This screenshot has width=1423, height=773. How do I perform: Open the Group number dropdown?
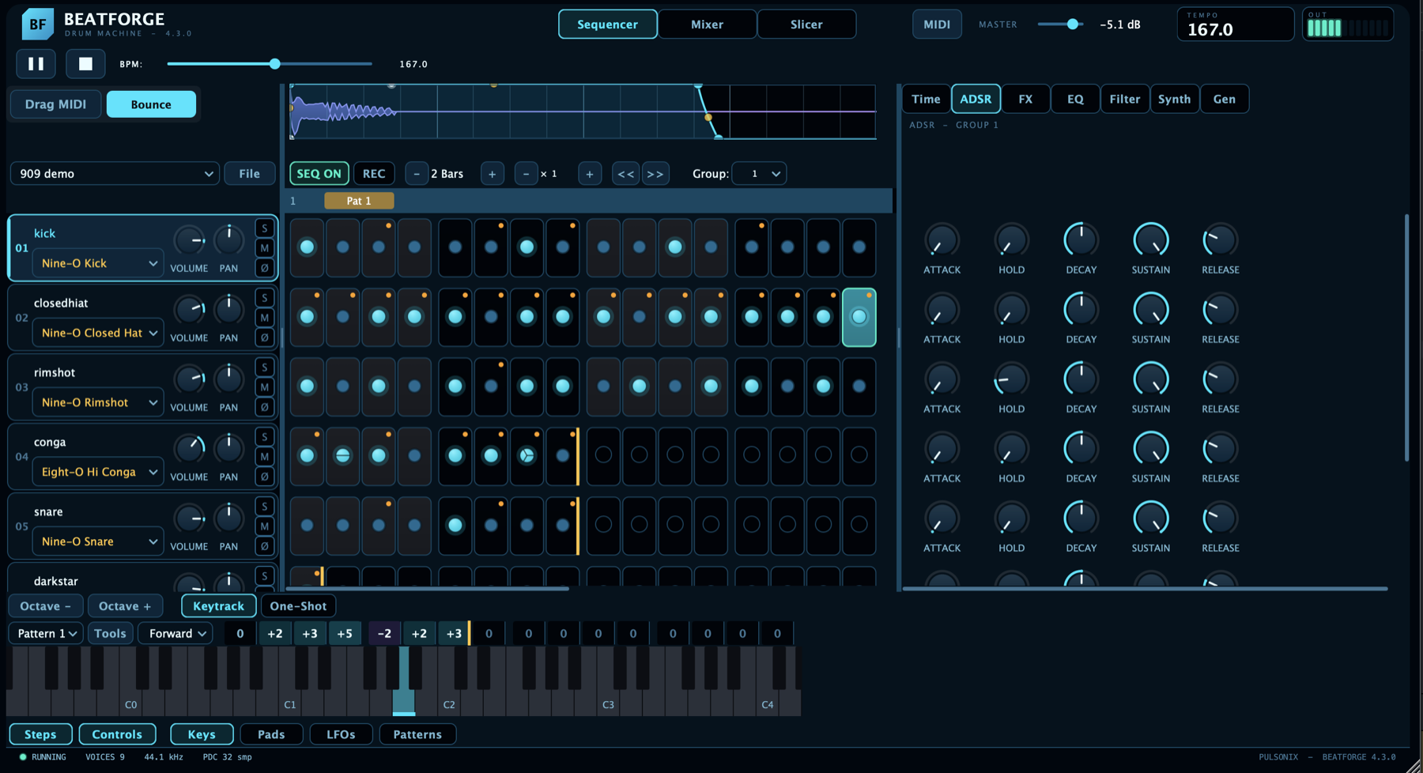pos(759,174)
